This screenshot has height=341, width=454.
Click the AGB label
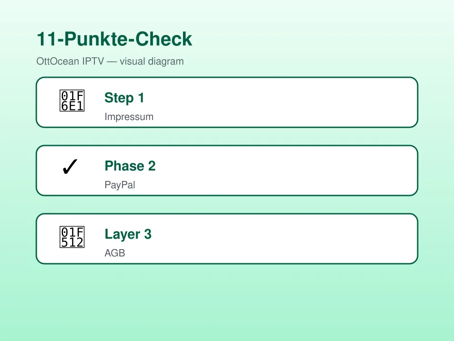[115, 253]
